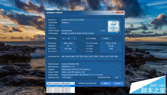167x95 pixels.
Task: Click the empty L4 Cache field
Action: tap(111, 51)
